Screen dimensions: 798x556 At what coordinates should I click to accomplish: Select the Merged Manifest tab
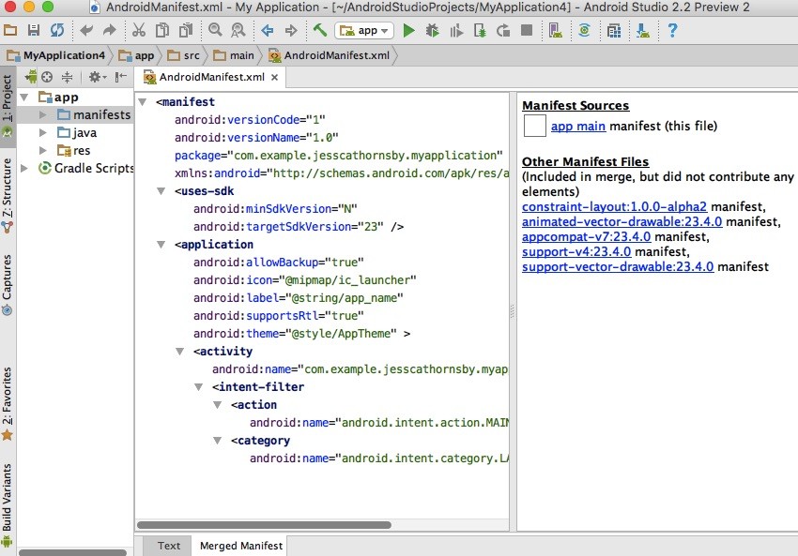[240, 546]
